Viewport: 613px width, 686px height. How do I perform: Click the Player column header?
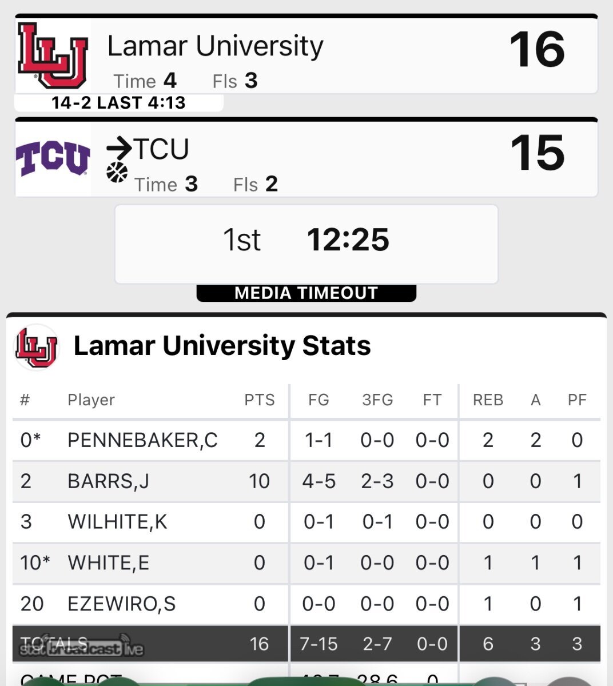(x=91, y=400)
